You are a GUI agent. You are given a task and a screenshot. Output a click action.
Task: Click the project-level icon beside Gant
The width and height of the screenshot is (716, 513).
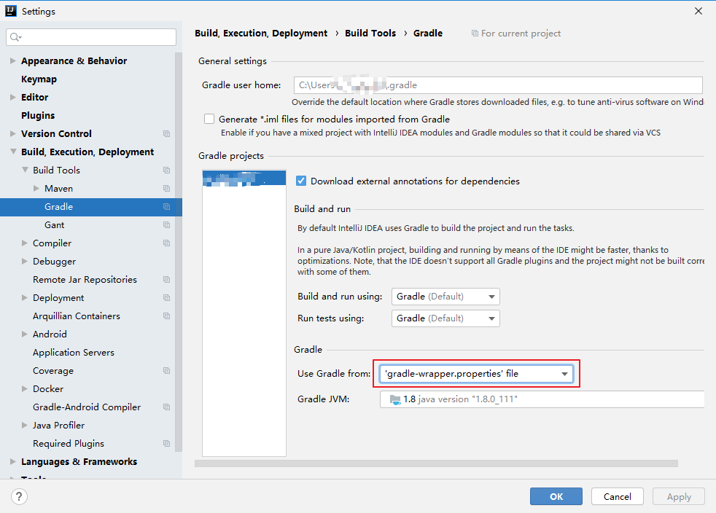pyautogui.click(x=167, y=225)
